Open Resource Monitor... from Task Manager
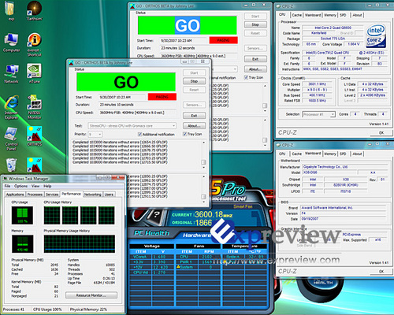The width and height of the screenshot is (394, 315). point(91,295)
